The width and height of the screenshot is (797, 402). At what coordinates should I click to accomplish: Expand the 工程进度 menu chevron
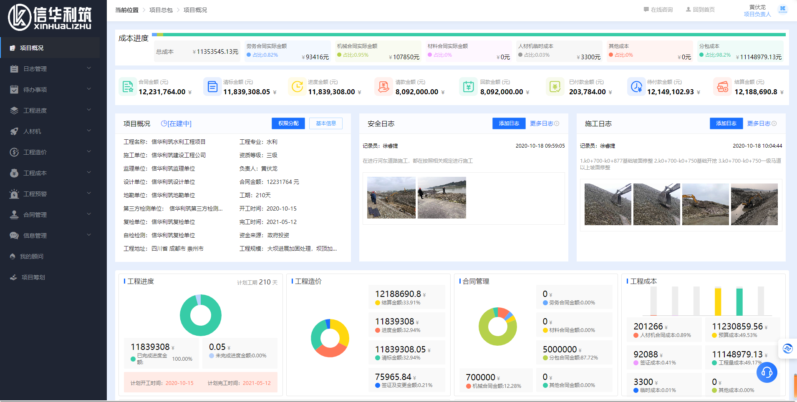[89, 110]
